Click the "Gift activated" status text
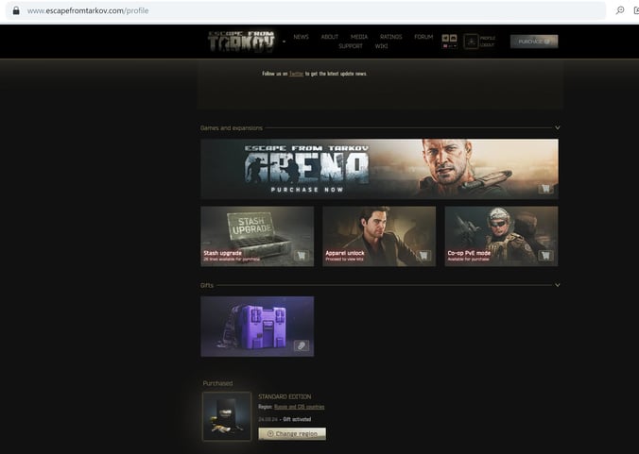 coord(297,419)
